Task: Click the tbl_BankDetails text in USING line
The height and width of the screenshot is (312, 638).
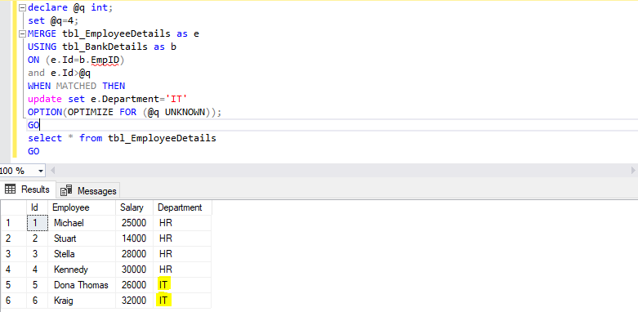Action: point(105,47)
